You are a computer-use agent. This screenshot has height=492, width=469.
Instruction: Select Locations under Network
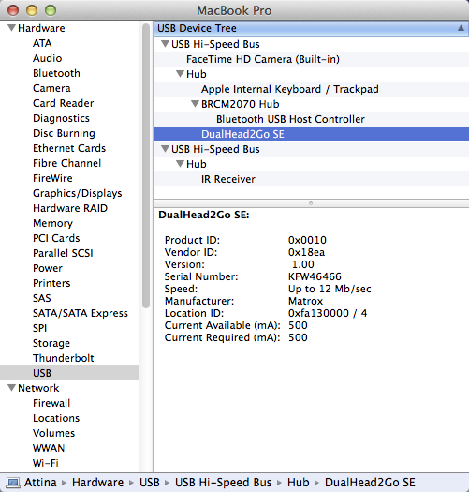pyautogui.click(x=56, y=418)
